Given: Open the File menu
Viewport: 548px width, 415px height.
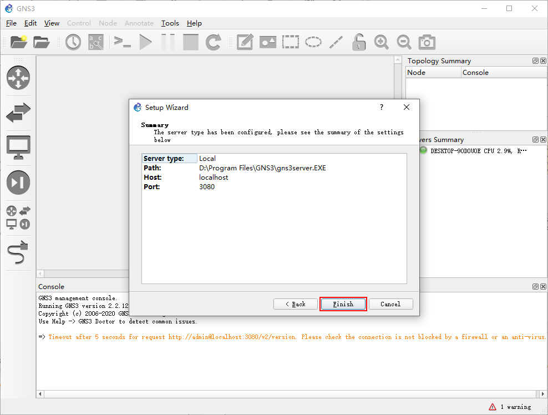Looking at the screenshot, I should (x=11, y=23).
